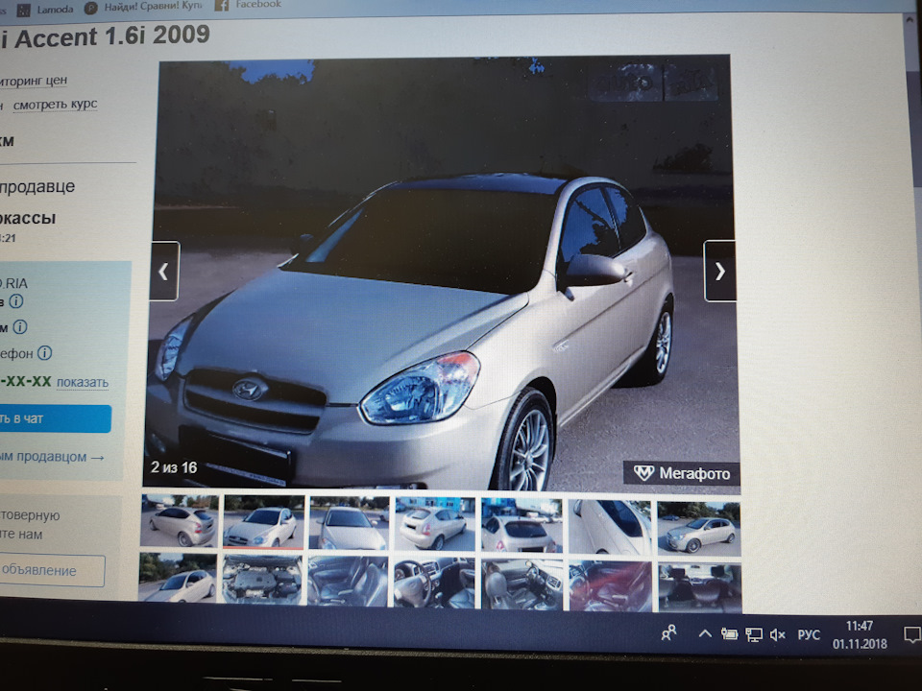Open the Facebook bookmark
922x691 pixels.
(x=248, y=5)
